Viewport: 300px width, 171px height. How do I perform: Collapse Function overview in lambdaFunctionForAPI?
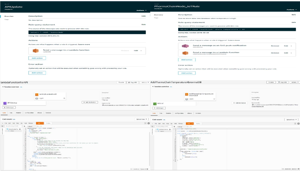coord(3,87)
